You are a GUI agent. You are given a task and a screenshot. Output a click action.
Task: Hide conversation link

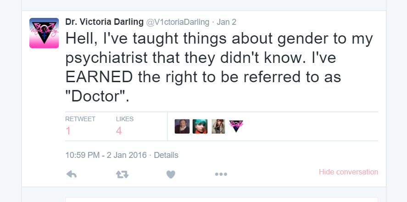click(x=348, y=172)
